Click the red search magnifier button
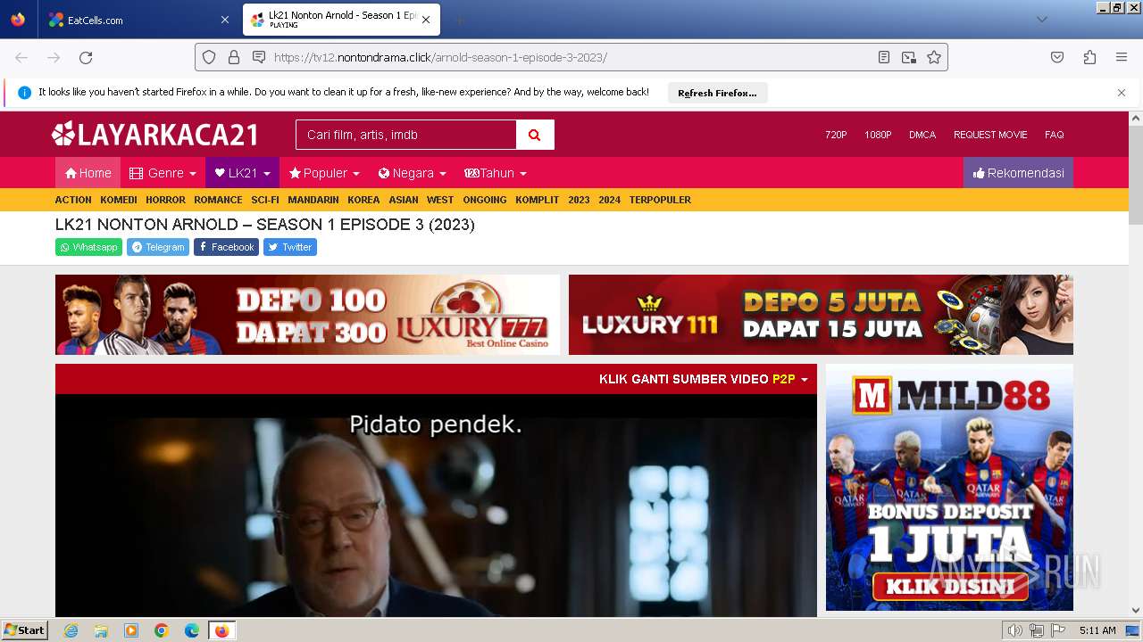Image resolution: width=1143 pixels, height=642 pixels. coord(535,135)
